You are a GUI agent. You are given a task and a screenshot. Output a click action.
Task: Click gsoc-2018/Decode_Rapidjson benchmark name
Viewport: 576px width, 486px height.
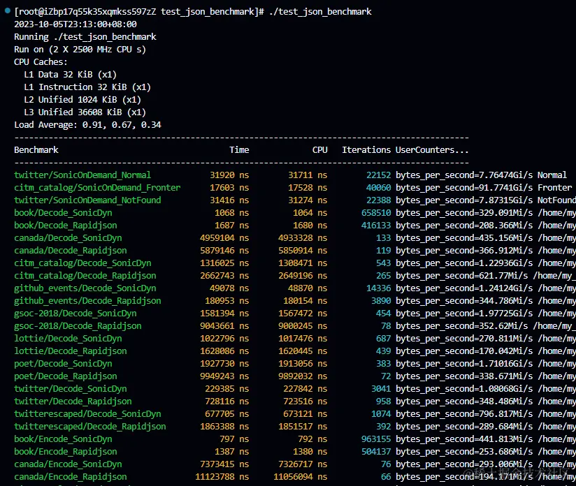tap(78, 326)
